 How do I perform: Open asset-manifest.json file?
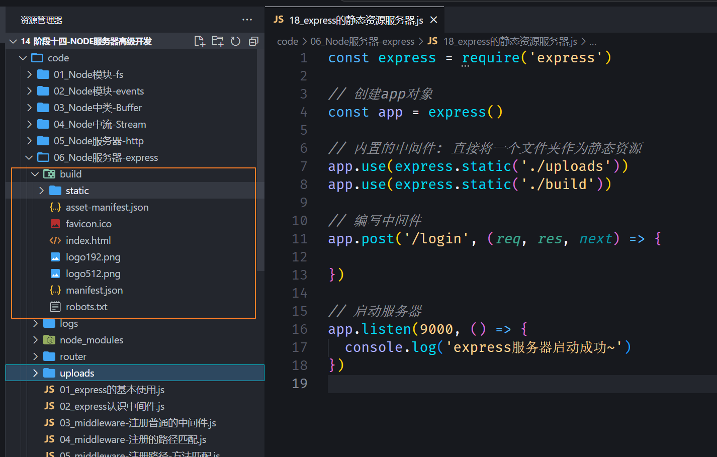click(107, 207)
